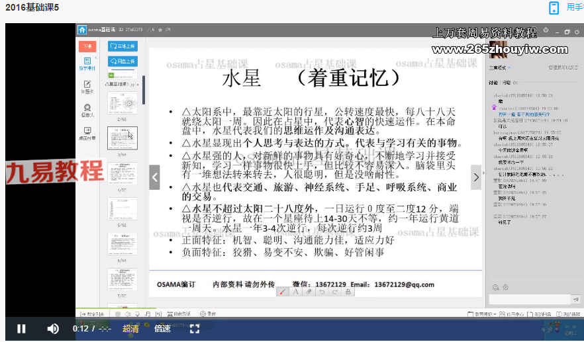The image size is (584, 342).
Task: Open the emoji picker under the chat
Action: point(495,287)
